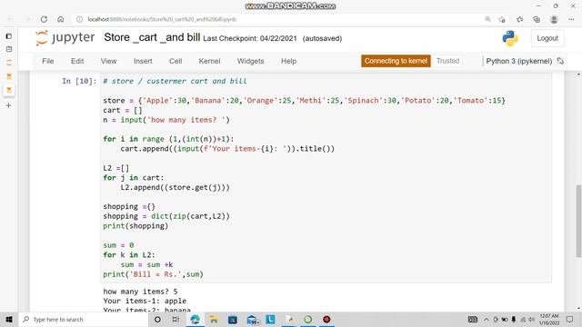Go to browser home page icon
The image size is (582, 327).
click(61, 19)
